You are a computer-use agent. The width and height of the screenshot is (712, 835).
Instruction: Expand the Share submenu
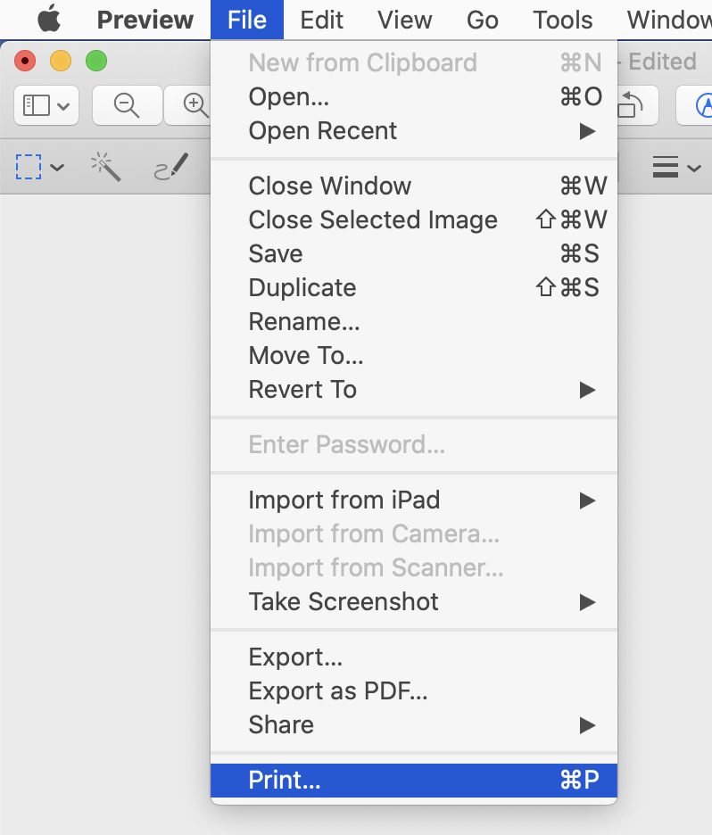point(281,724)
